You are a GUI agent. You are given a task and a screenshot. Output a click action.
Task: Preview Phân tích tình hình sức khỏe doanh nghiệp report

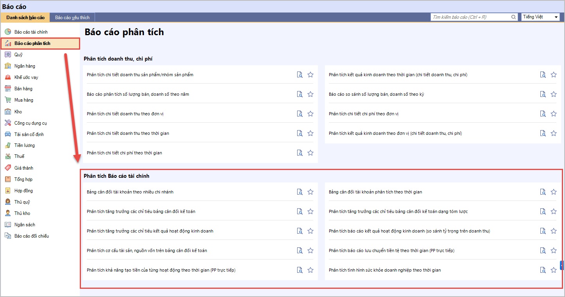pyautogui.click(x=543, y=270)
